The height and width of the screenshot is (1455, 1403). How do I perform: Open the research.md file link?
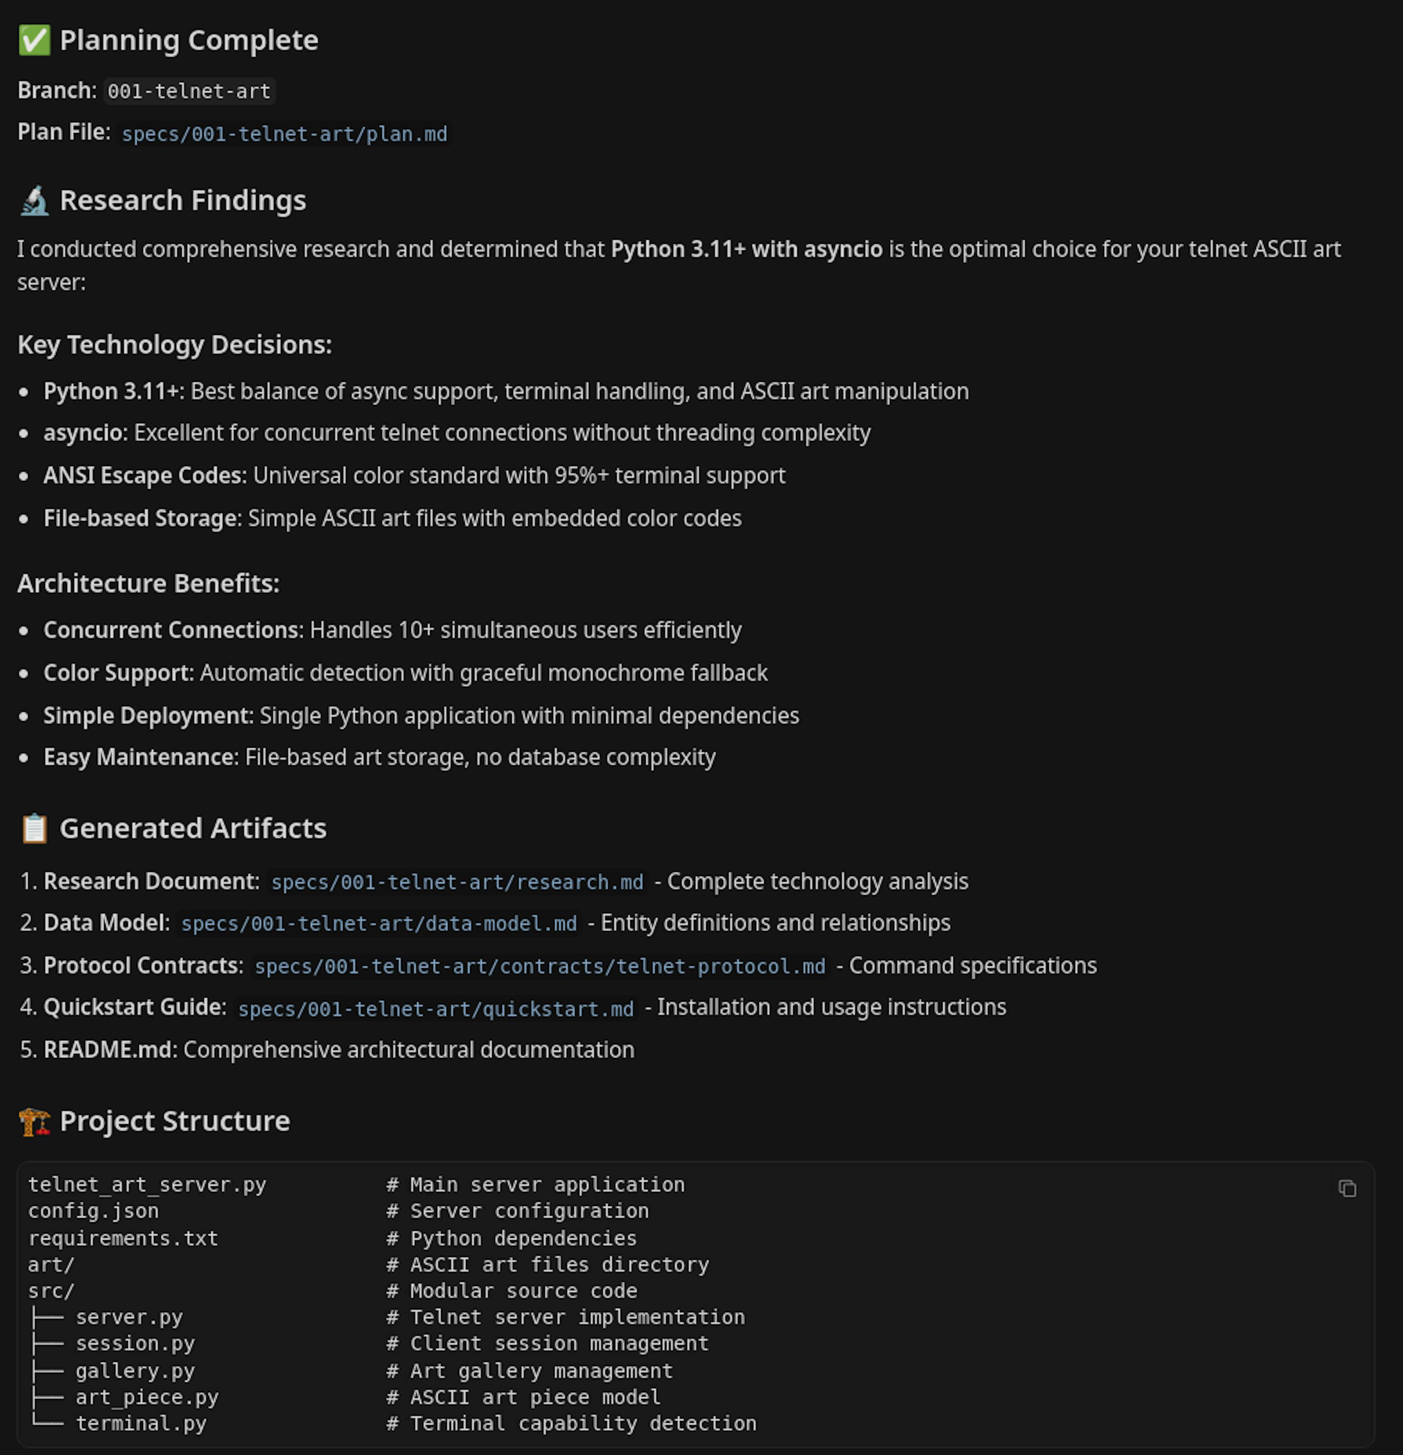click(x=457, y=882)
